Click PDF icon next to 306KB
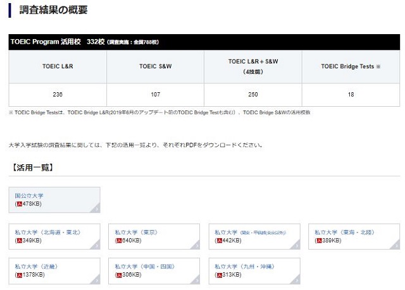This screenshot has width=405, height=290. (119, 275)
